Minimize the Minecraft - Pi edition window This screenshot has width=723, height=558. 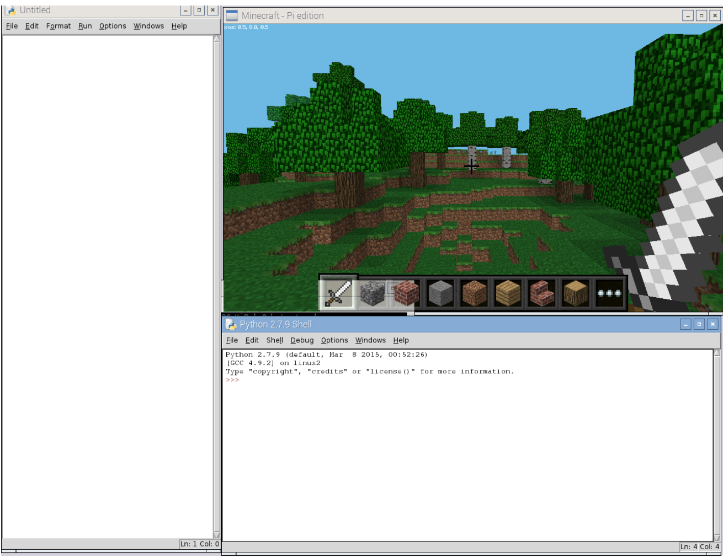pyautogui.click(x=688, y=15)
